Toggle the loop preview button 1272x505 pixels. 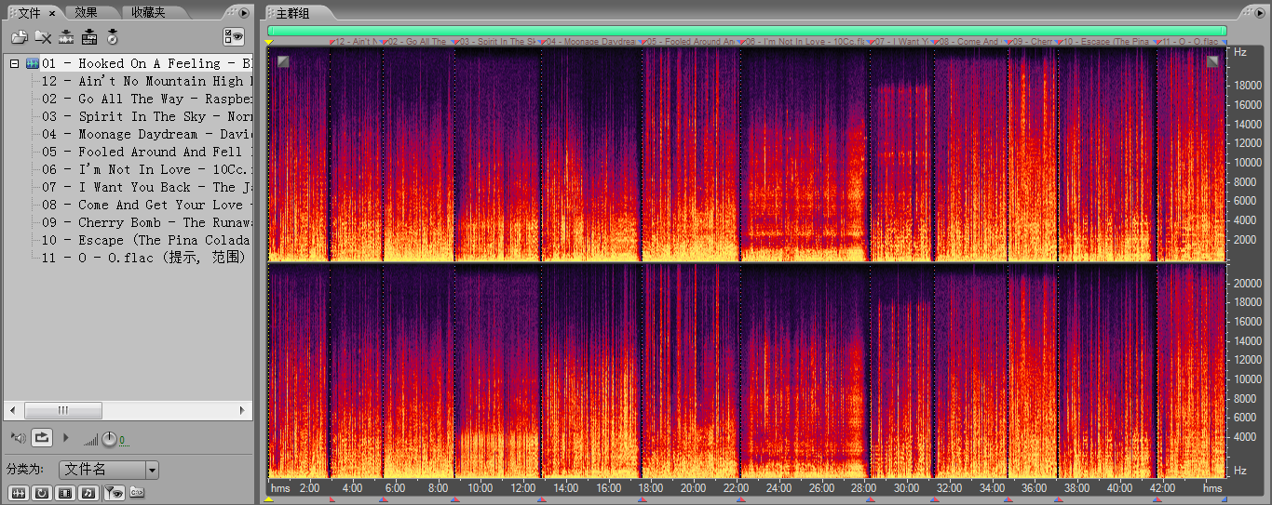42,437
